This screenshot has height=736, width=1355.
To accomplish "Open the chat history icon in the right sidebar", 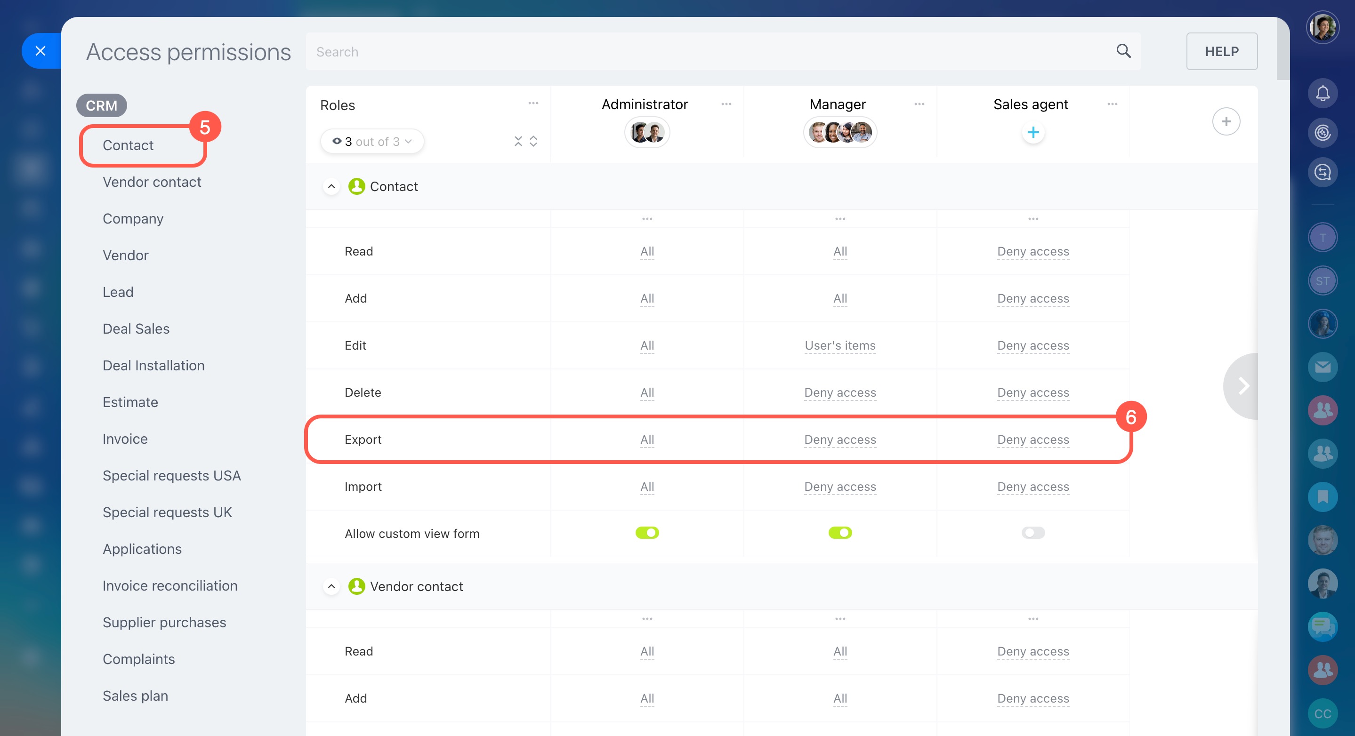I will [1323, 172].
